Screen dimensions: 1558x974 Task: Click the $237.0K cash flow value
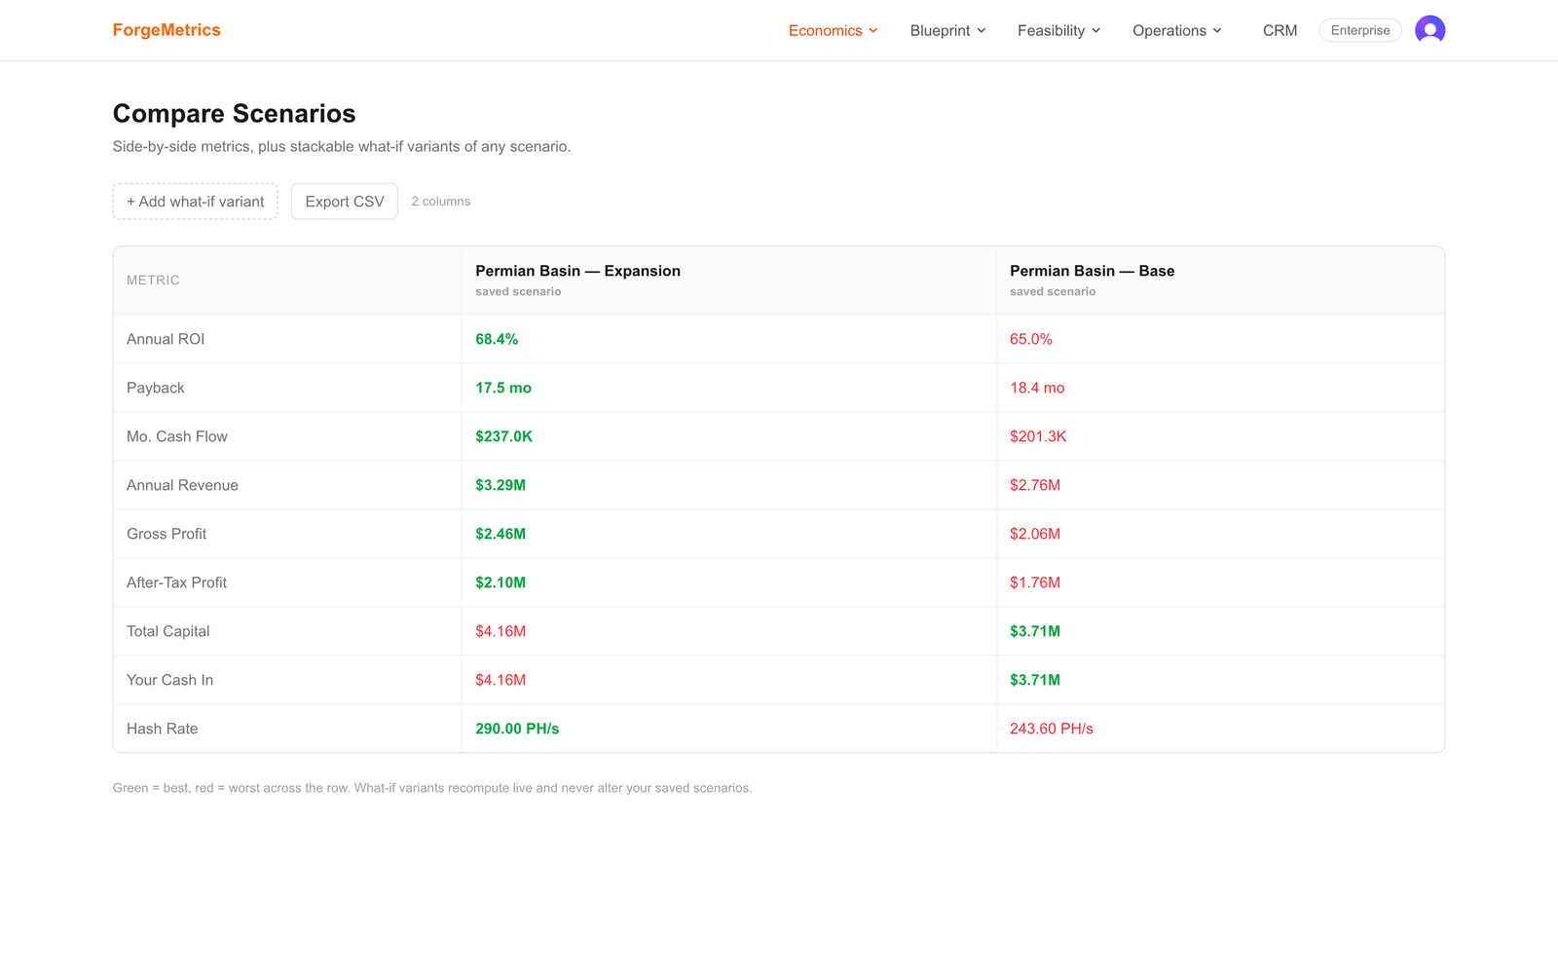[504, 436]
